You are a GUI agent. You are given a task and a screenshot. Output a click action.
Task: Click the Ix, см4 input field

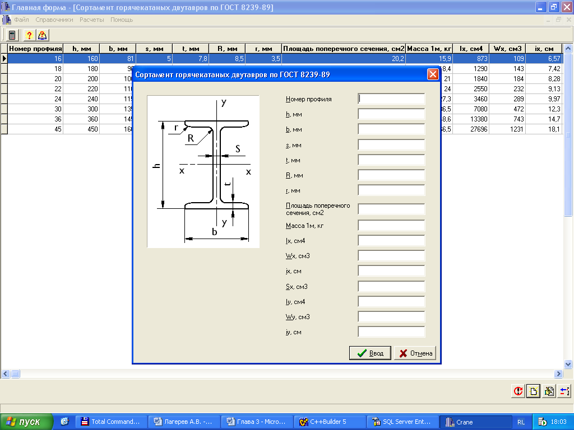tap(391, 241)
